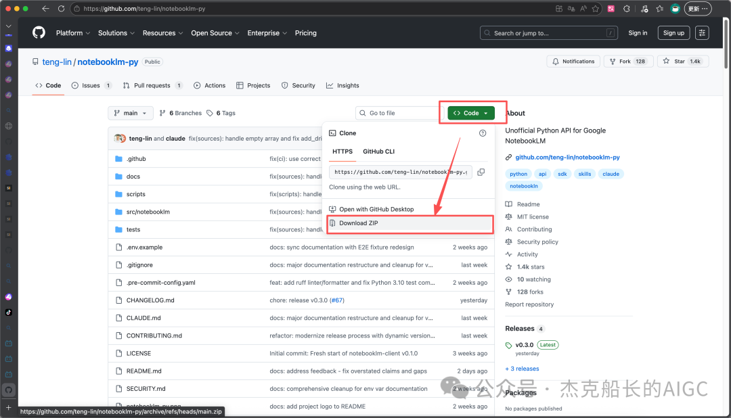Open the main branch dropdown

131,113
